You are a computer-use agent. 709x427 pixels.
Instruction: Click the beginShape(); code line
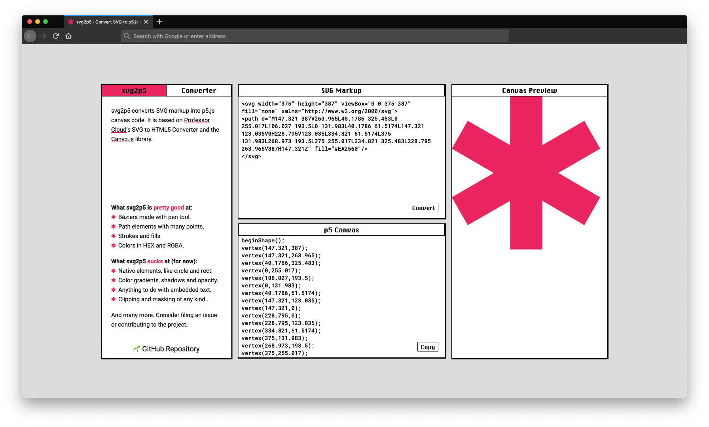click(x=263, y=240)
